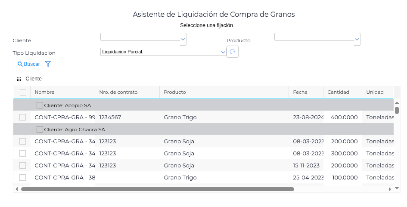The height and width of the screenshot is (207, 407).
Task: Click the Buscar search button
Action: click(x=29, y=64)
